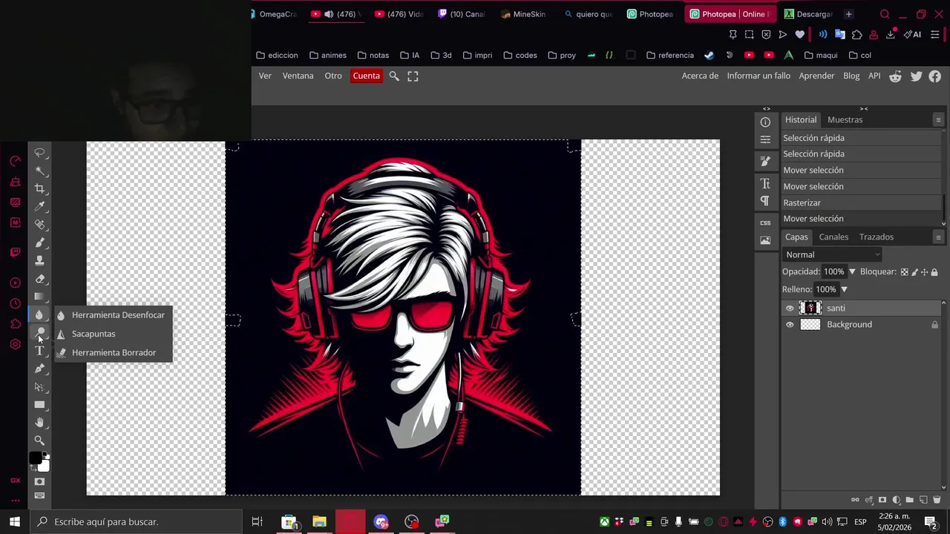Image resolution: width=950 pixels, height=534 pixels.
Task: Select the Clone Stamp tool
Action: pyautogui.click(x=39, y=260)
